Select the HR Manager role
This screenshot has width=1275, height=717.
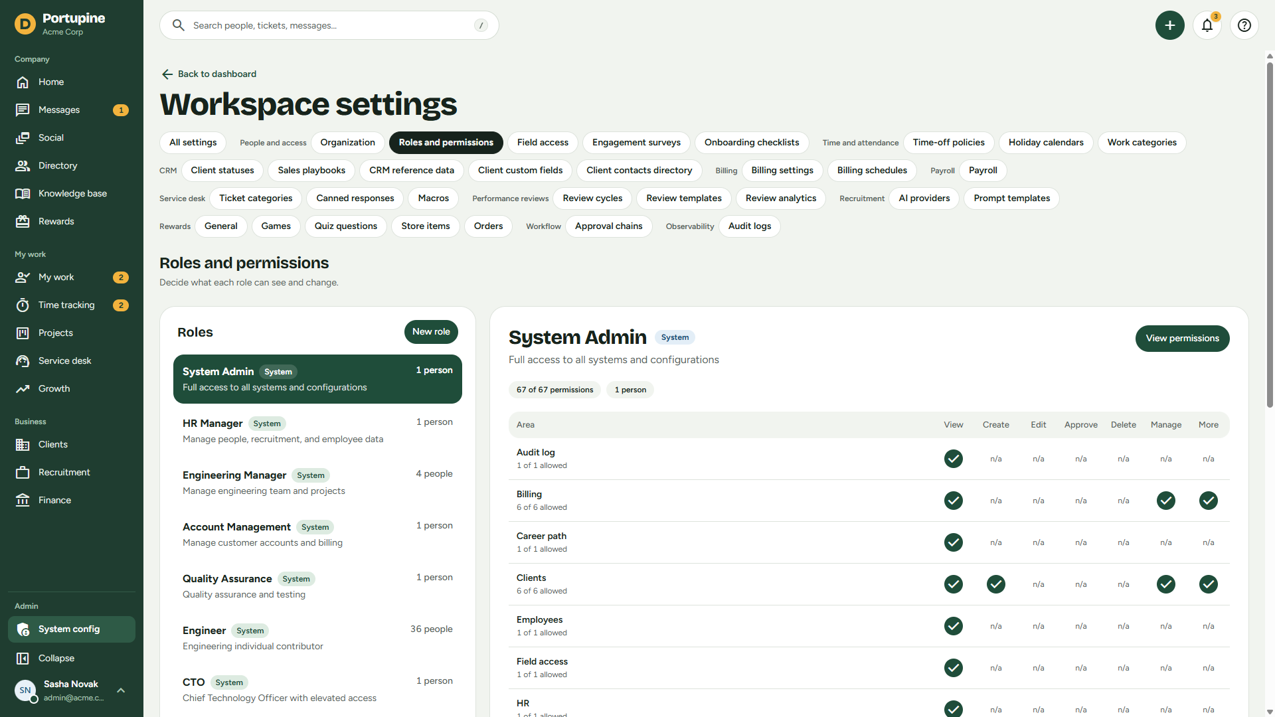[x=317, y=431]
